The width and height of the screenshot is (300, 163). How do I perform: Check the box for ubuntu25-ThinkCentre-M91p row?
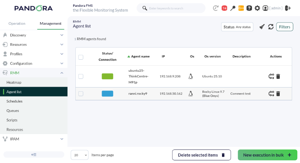click(x=81, y=76)
